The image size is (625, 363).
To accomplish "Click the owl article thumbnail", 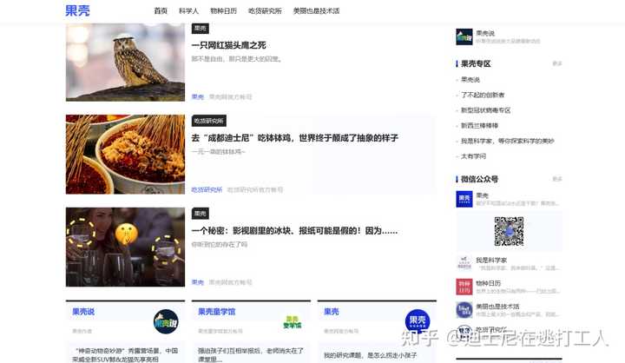I will point(125,63).
